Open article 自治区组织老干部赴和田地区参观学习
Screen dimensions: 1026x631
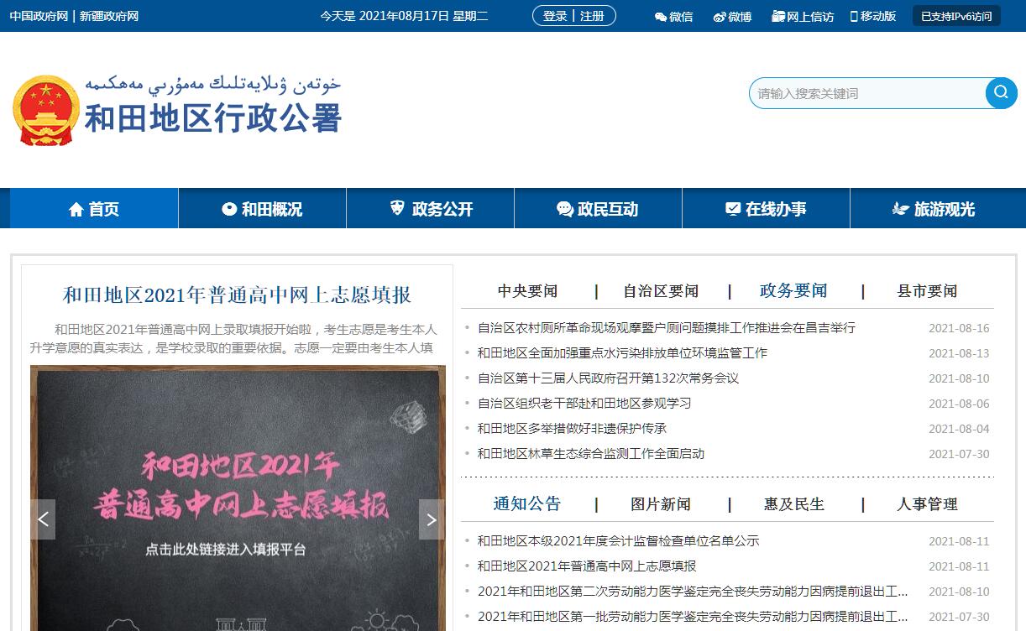tap(584, 404)
